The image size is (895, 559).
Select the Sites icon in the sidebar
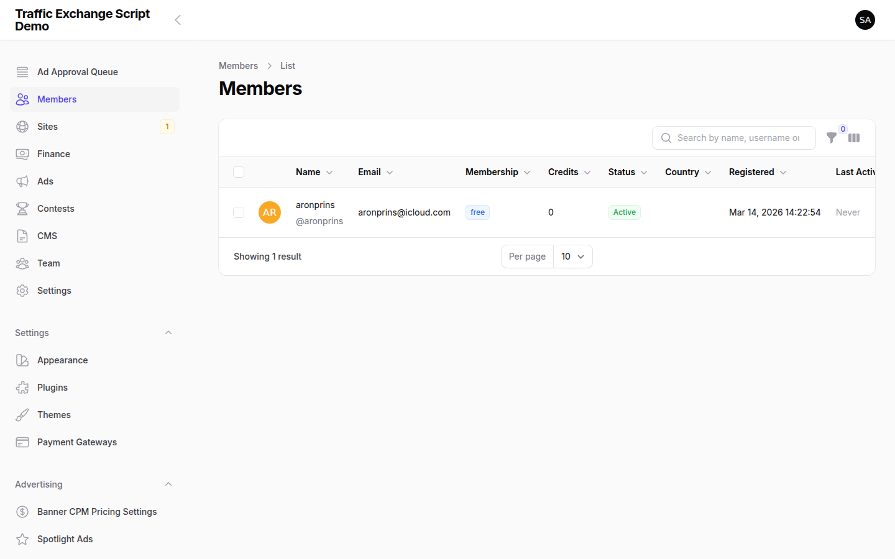(x=22, y=126)
